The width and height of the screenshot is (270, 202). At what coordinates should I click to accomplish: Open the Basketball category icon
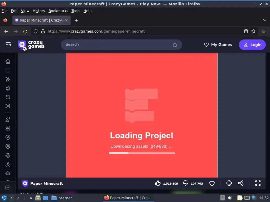[x=8, y=146]
